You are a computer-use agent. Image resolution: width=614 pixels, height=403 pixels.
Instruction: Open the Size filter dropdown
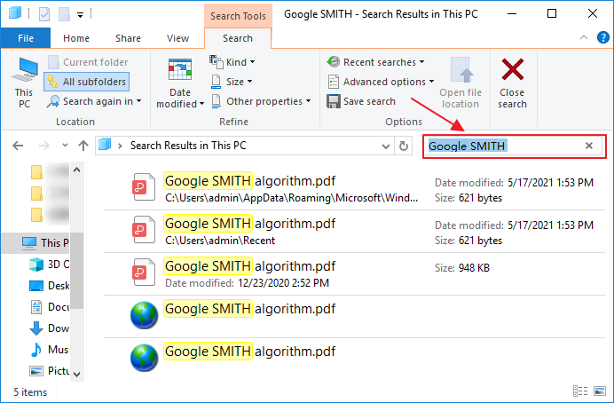[x=232, y=82]
